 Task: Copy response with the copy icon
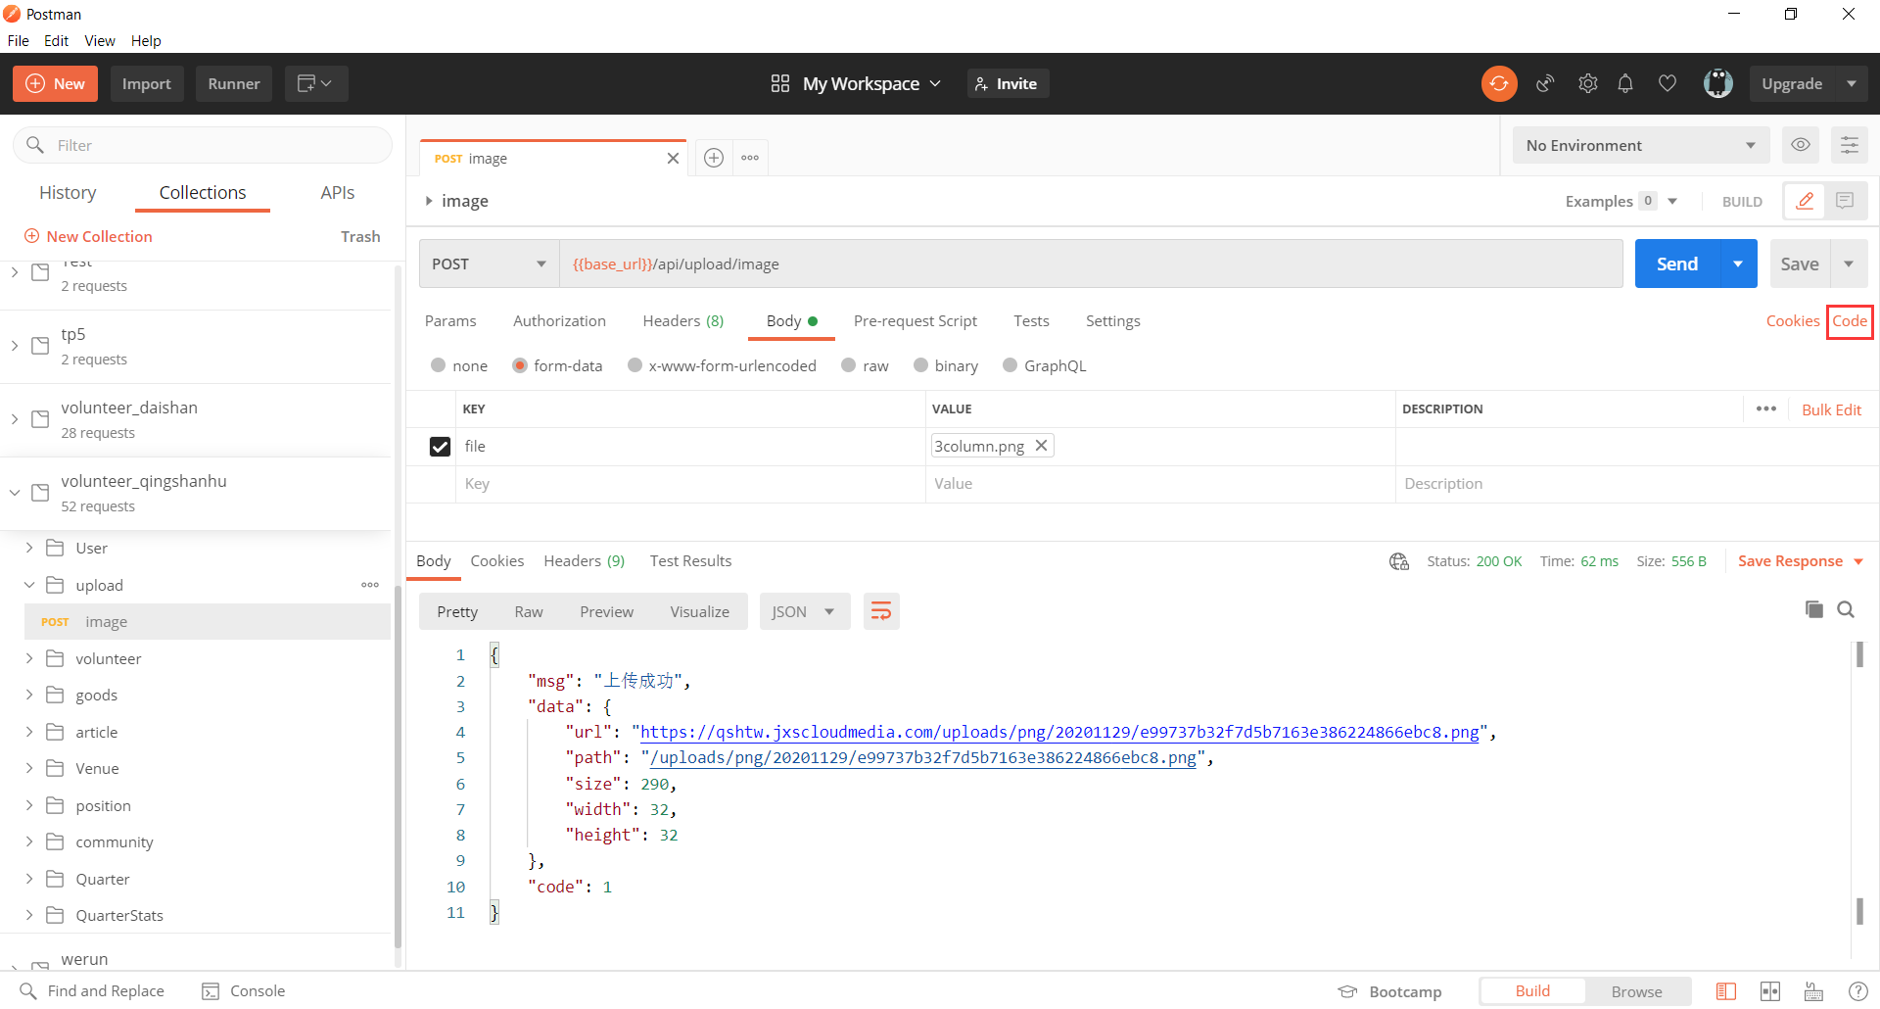(1813, 609)
